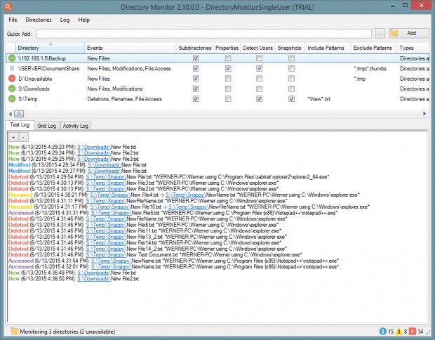Click the Quick Add input field

[x=204, y=34]
